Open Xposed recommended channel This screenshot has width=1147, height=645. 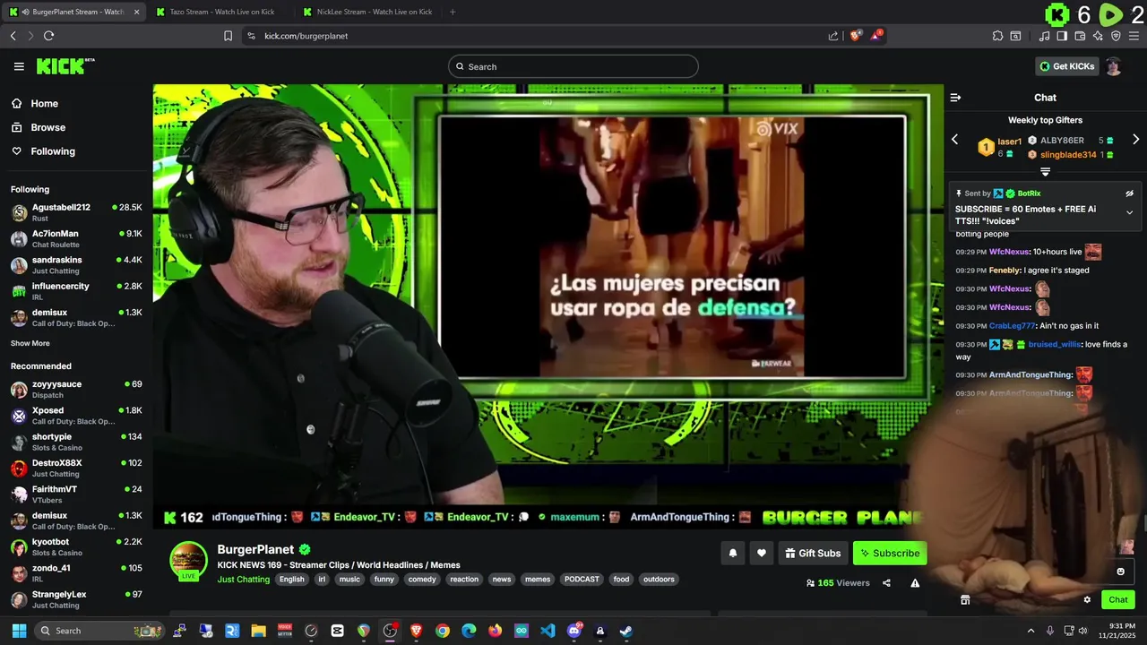pyautogui.click(x=76, y=416)
